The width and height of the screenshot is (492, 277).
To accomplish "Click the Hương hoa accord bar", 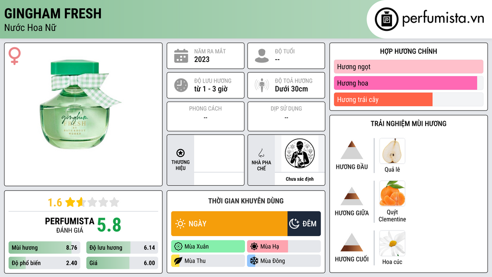I will (408, 83).
